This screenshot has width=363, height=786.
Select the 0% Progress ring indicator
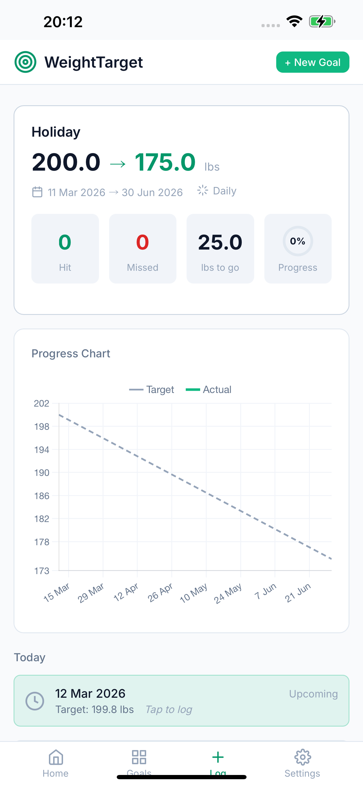[298, 241]
